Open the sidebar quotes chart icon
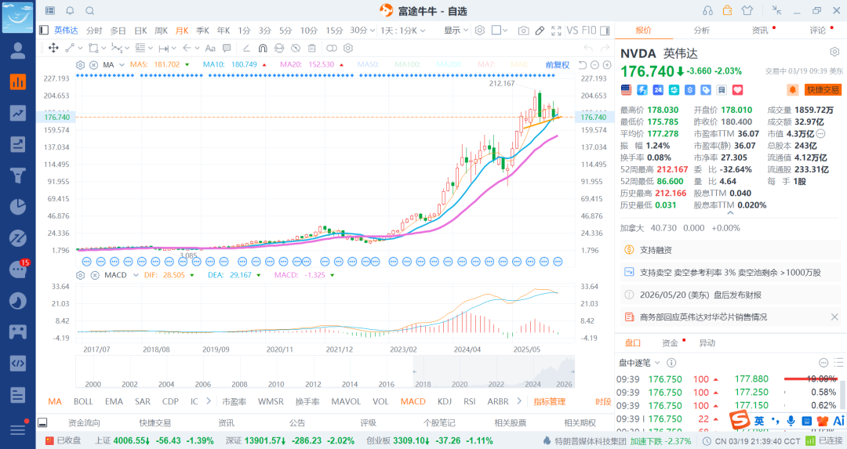The image size is (847, 449). [18, 82]
